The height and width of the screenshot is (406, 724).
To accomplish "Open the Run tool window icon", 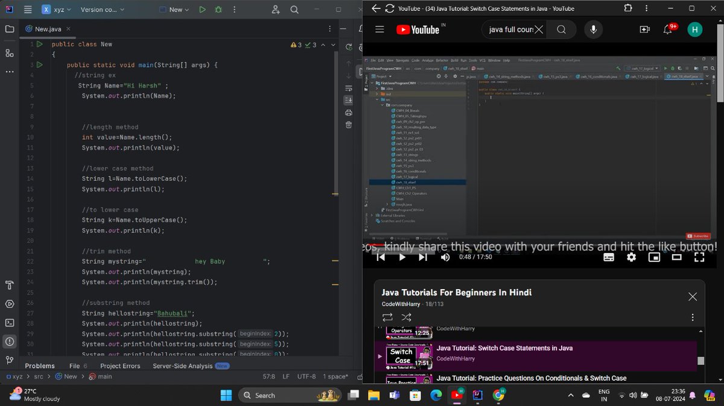I will point(10,304).
